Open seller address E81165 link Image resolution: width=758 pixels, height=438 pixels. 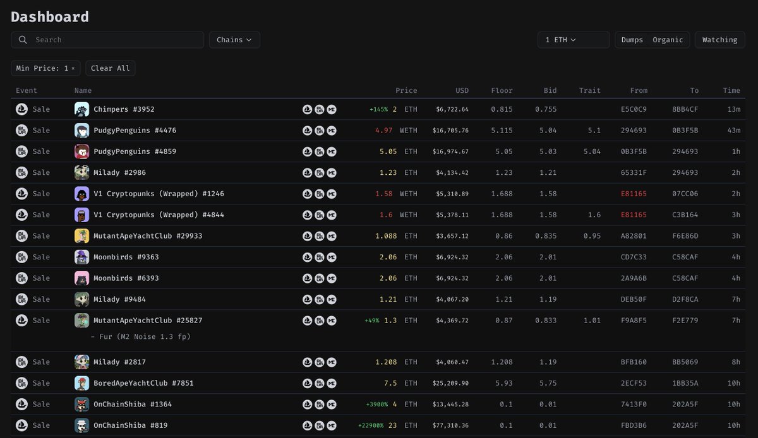point(634,194)
